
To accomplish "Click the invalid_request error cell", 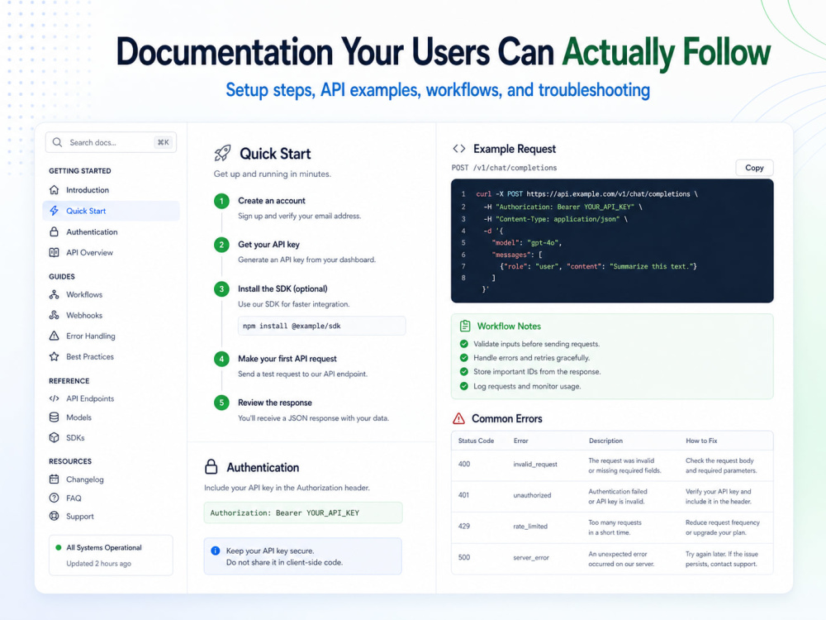I will [535, 465].
